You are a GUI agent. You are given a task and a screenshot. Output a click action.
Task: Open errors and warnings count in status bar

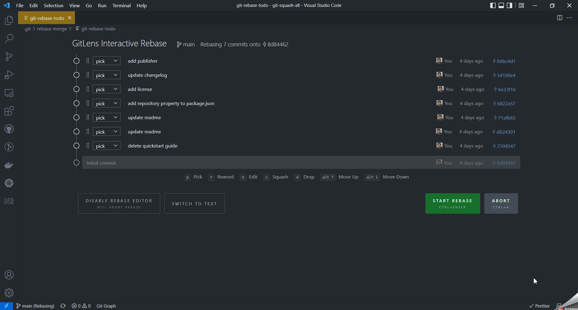[81, 306]
